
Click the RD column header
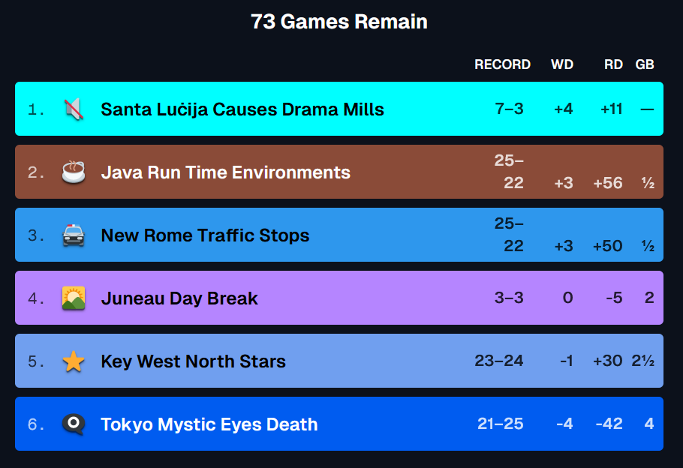coord(613,64)
